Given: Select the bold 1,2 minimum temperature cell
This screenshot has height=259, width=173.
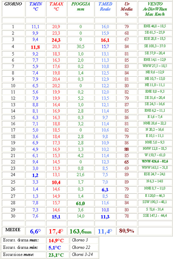Looking at the screenshot, I should coord(35,175).
